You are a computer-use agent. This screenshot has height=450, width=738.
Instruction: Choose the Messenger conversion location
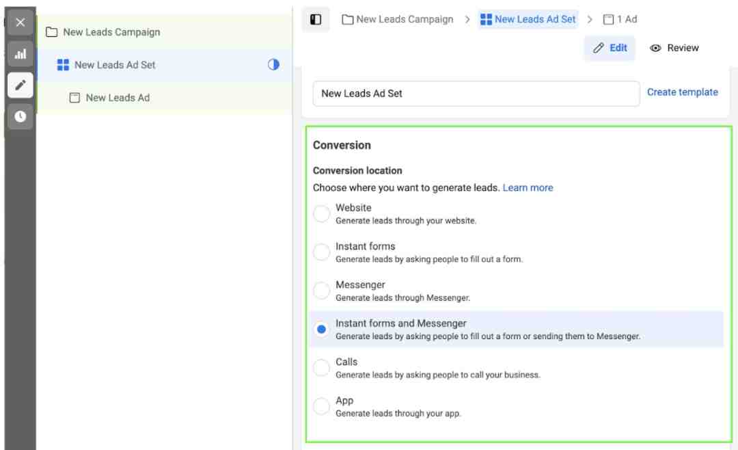click(321, 291)
